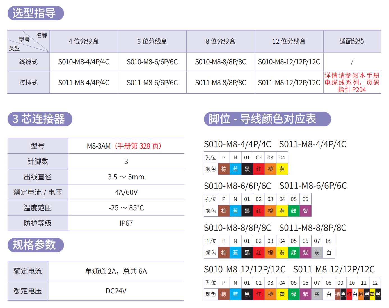Image resolution: width=389 pixels, height=308 pixels.
Task: Select S011-M8-12/12P/12C in the 接插式 row
Action: tap(289, 83)
